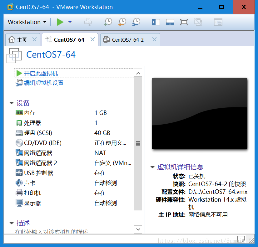Click the 40 GB disk size value
The width and height of the screenshot is (258, 247).
102,133
